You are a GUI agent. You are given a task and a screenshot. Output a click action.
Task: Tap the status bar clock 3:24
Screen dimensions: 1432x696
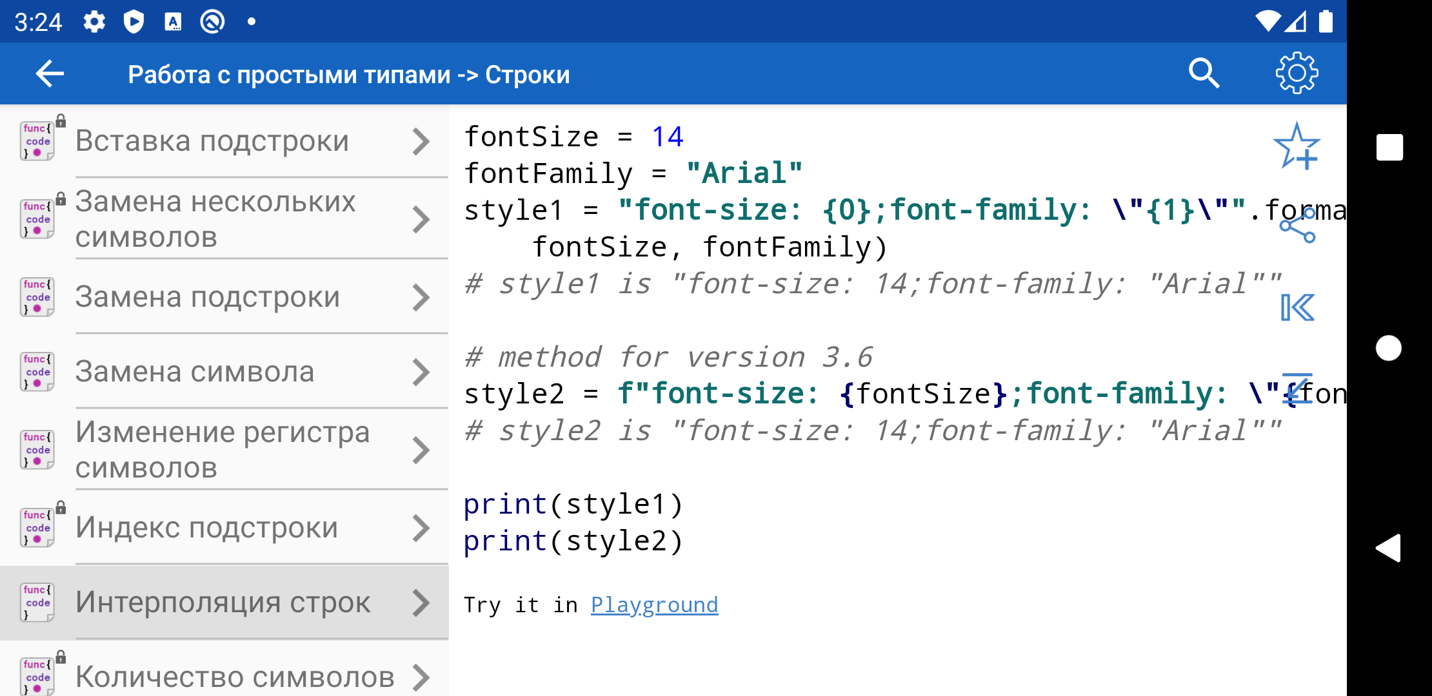tap(38, 23)
